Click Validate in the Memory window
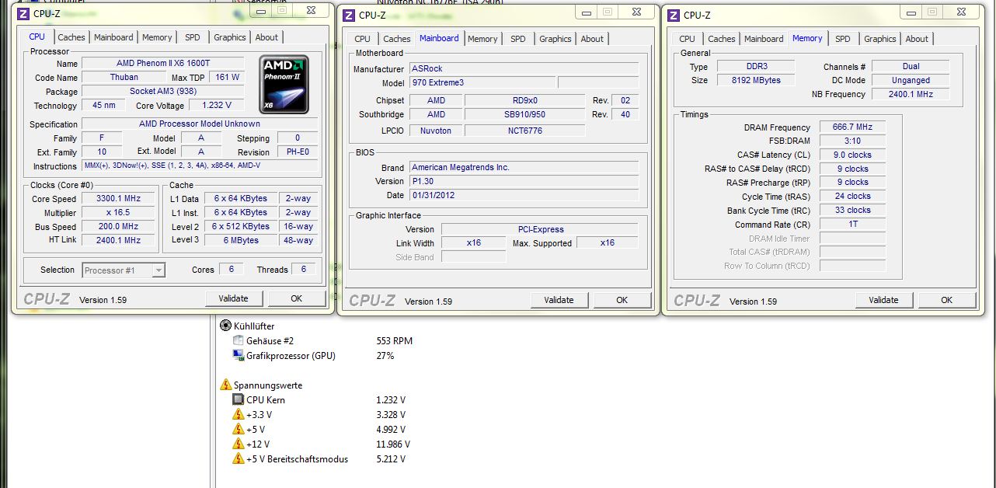Screen dimensions: 996x488 coord(883,300)
